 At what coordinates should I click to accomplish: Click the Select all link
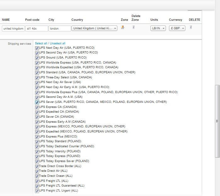coord(41,43)
